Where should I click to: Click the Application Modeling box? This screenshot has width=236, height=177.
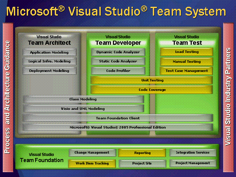coord(49,52)
